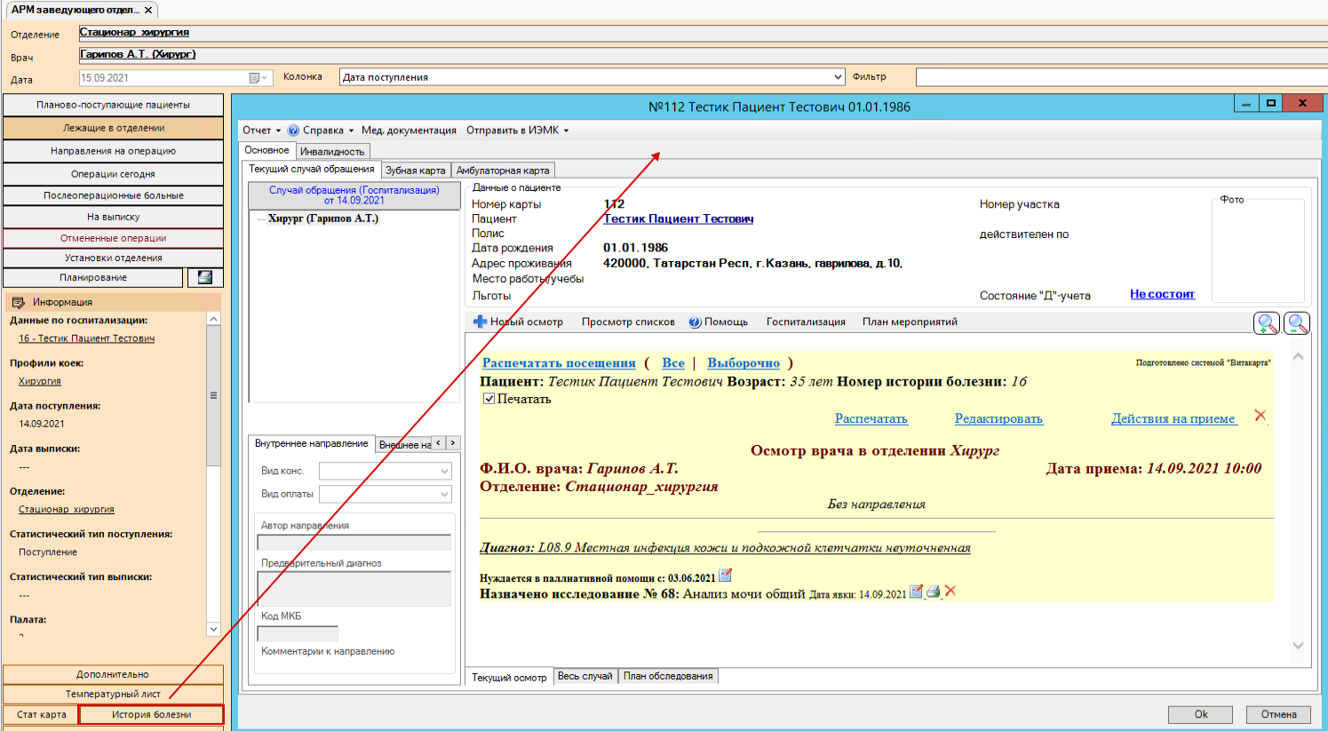Open Мед. документация menu
This screenshot has width=1328, height=731.
pos(409,130)
